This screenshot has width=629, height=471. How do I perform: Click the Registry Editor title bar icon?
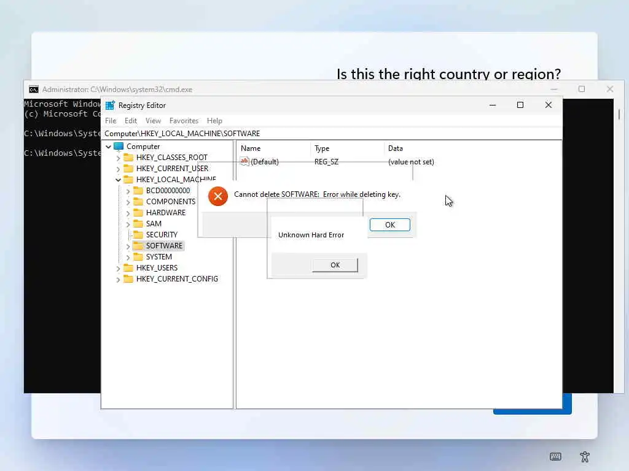pyautogui.click(x=110, y=105)
